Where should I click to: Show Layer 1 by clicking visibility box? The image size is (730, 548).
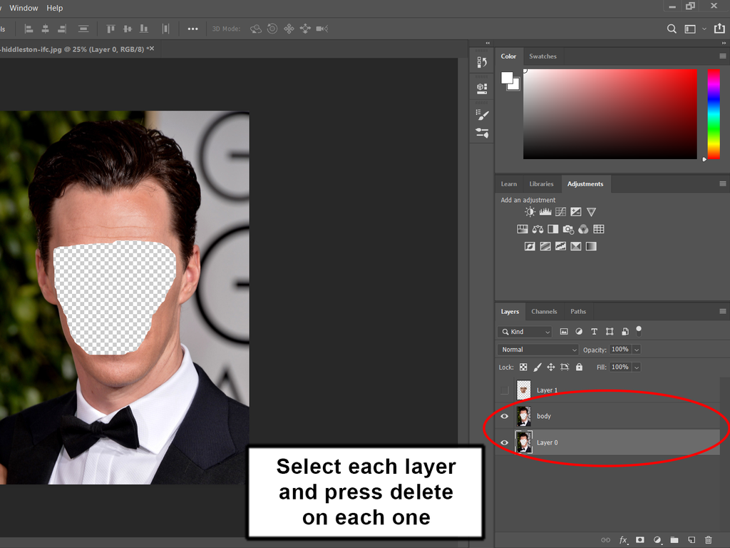[x=505, y=390]
